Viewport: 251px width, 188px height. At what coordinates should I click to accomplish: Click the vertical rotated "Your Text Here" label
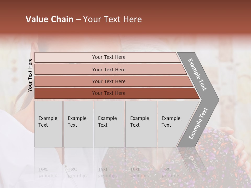(30, 75)
